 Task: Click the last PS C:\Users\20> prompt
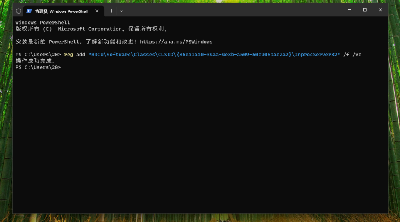click(x=38, y=67)
